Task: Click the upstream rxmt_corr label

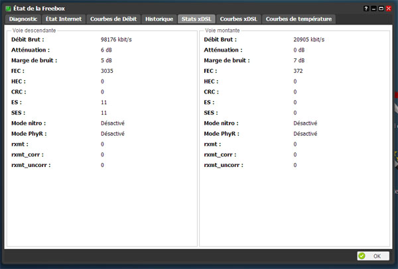Action: [220, 154]
